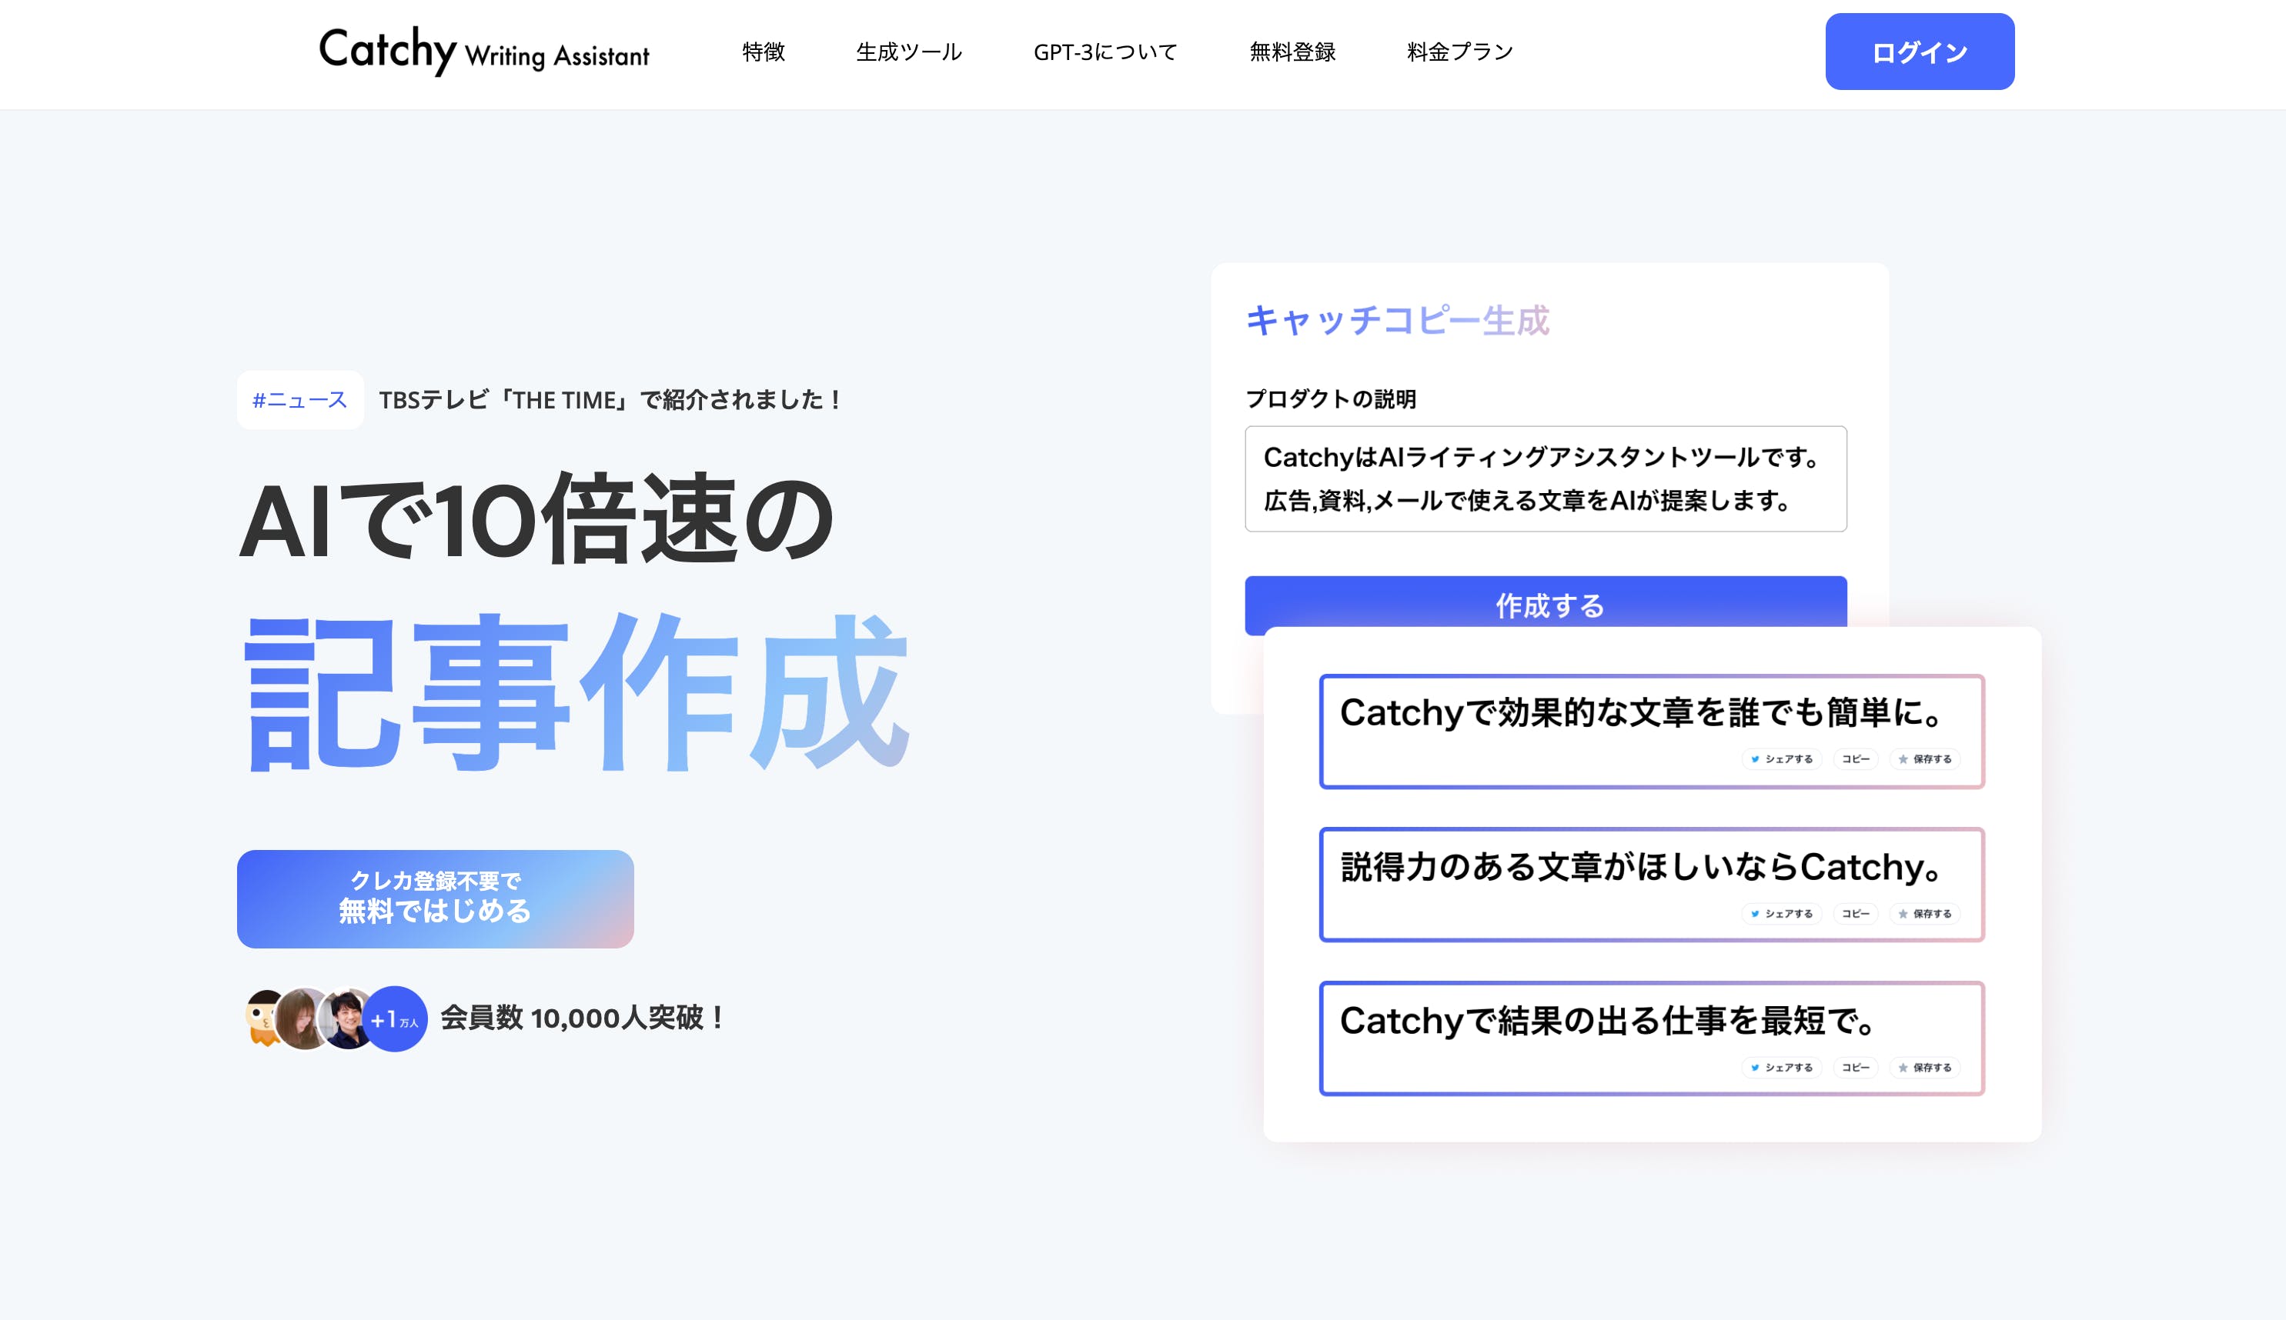Share the Catchyで効果的な文章 result via シェアする

tap(1782, 758)
